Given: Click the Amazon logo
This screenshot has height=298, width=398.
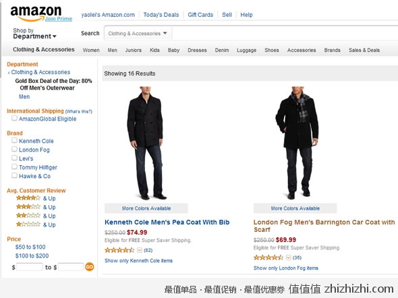Looking at the screenshot, I should [36, 13].
